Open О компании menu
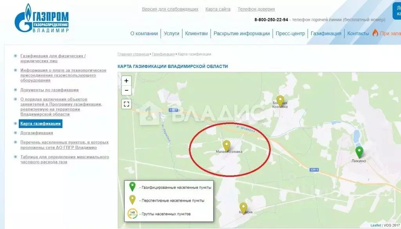The width and height of the screenshot is (401, 229). tap(144, 34)
